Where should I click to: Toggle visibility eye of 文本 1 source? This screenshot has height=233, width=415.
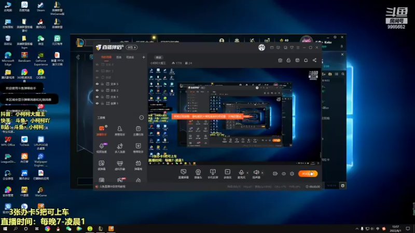pyautogui.click(x=97, y=97)
